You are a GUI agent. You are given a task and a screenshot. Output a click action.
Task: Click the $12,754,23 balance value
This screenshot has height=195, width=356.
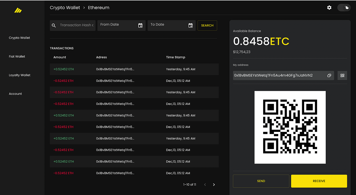coord(242,52)
